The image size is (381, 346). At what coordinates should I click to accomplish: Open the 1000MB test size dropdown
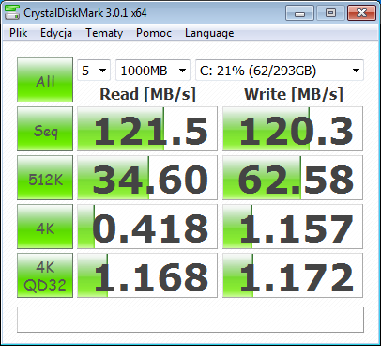click(x=153, y=71)
